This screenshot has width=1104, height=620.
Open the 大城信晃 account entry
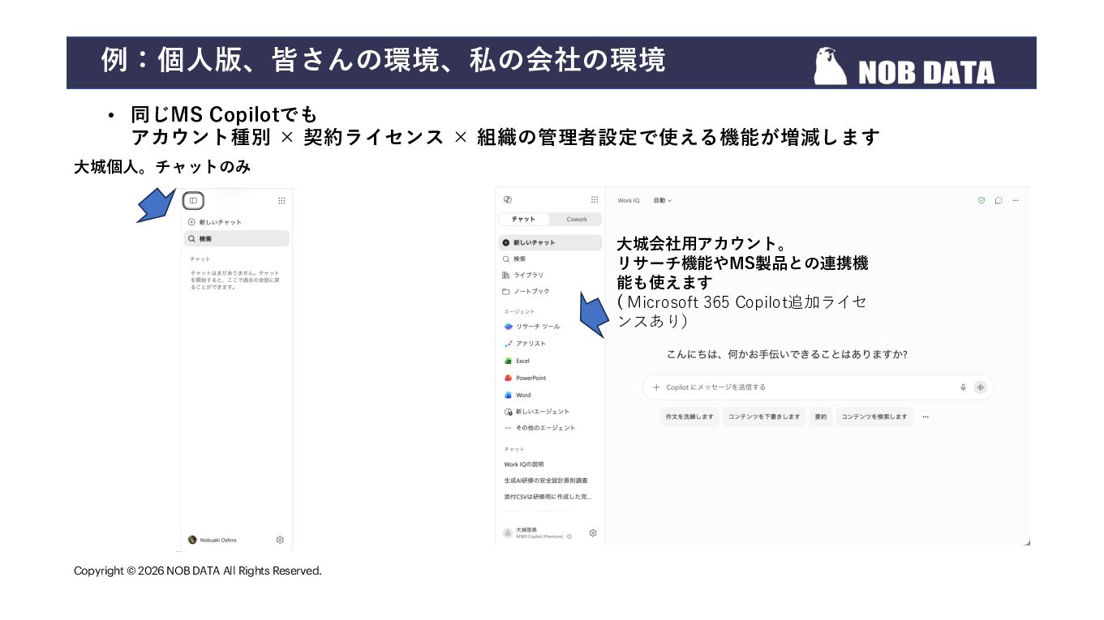[532, 532]
